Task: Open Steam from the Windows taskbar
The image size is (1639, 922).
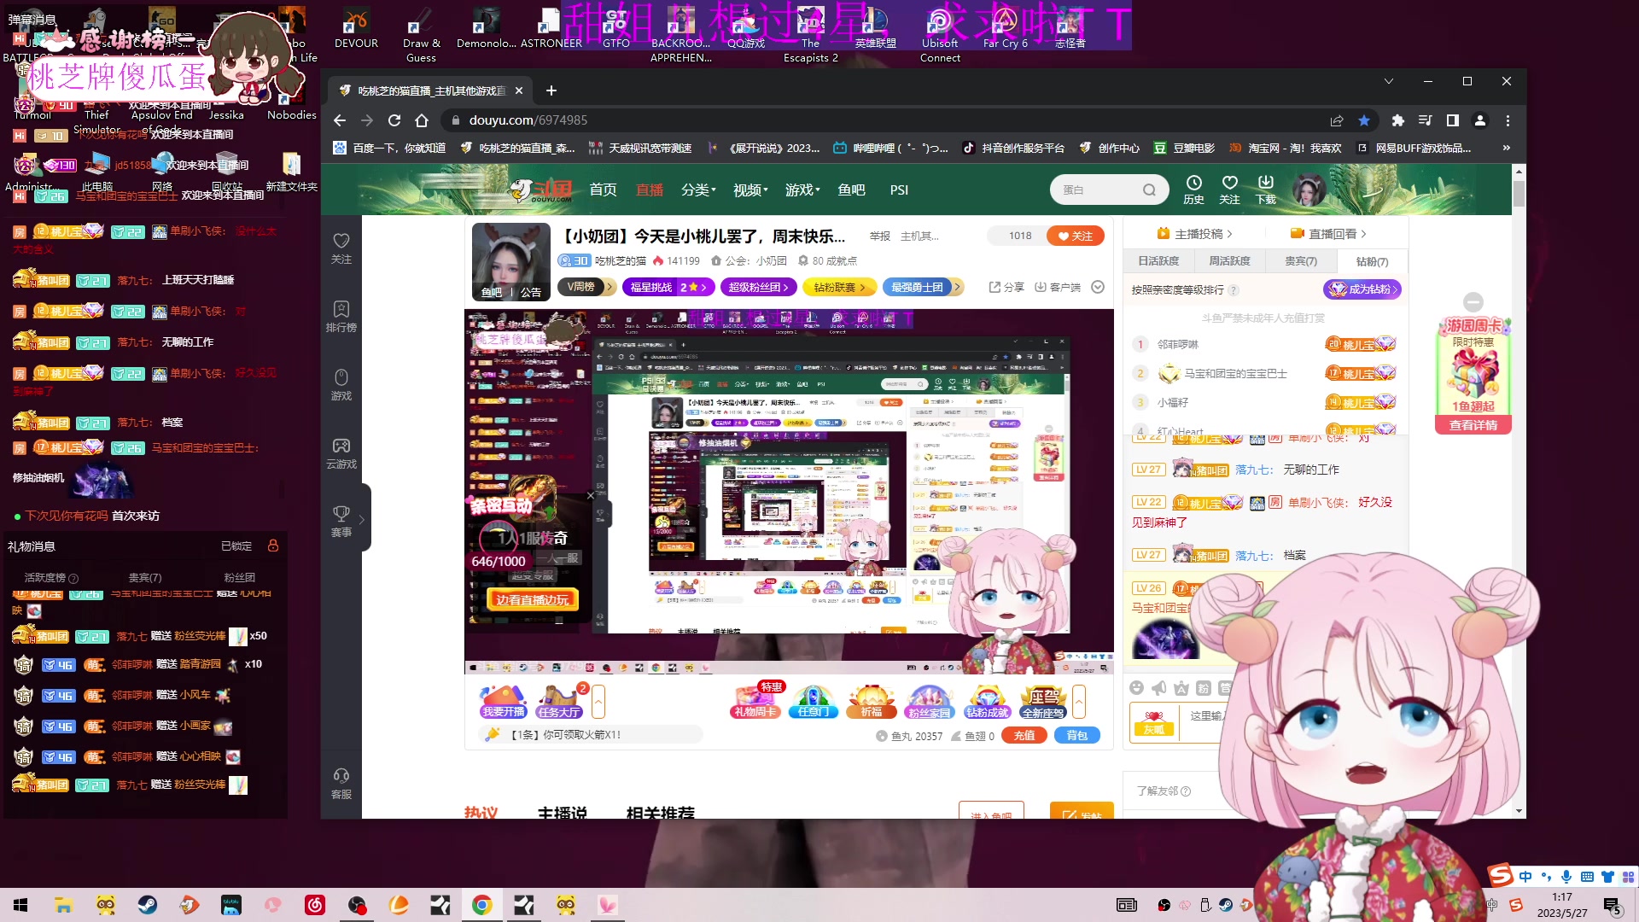Action: click(148, 905)
